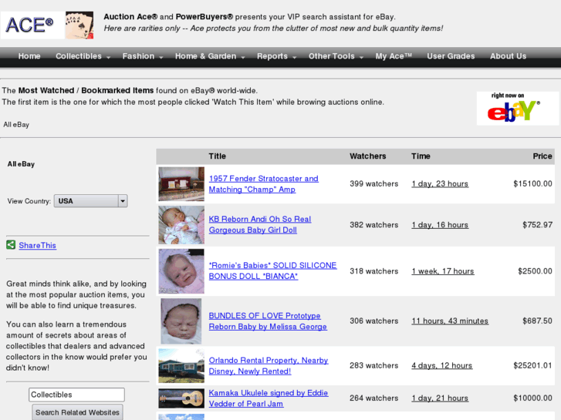Screen dimensions: 561x420
Task: Open 1957 Fender Stratocaster title link
Action: (x=263, y=183)
